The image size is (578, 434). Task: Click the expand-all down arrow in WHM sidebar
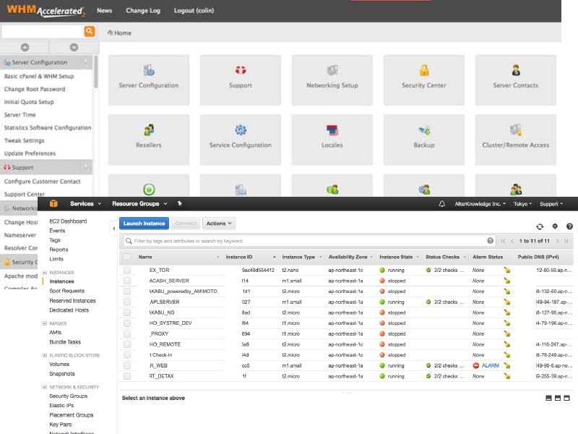point(74,47)
